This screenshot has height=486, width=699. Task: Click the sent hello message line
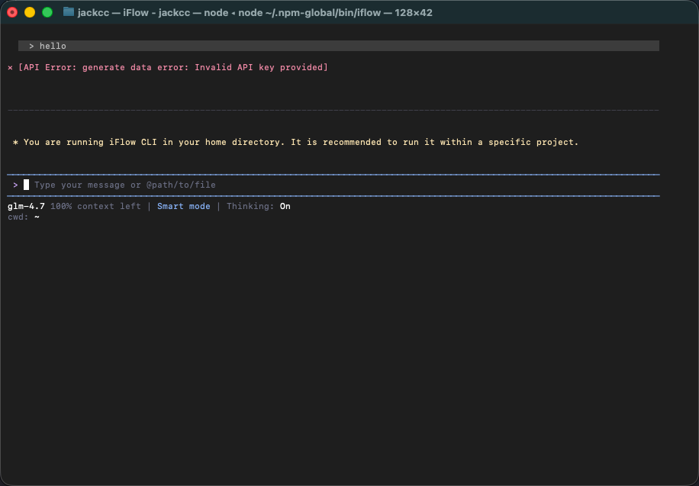(53, 47)
